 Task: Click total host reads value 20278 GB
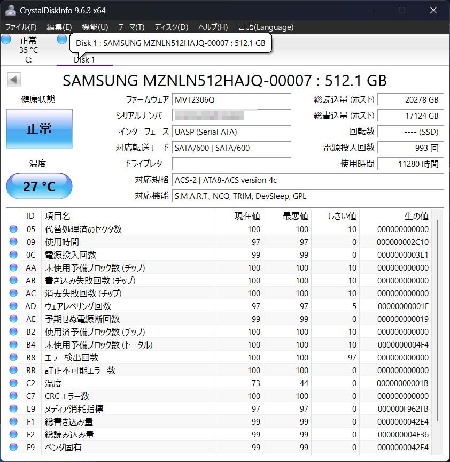[410, 99]
